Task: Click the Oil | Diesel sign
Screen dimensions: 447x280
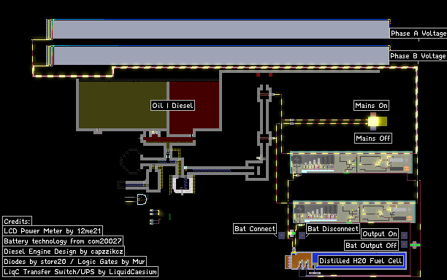Action: [x=173, y=106]
